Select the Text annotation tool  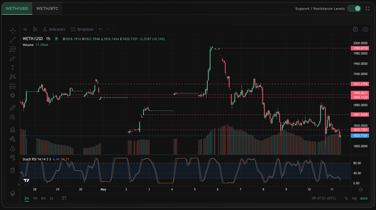click(x=13, y=68)
